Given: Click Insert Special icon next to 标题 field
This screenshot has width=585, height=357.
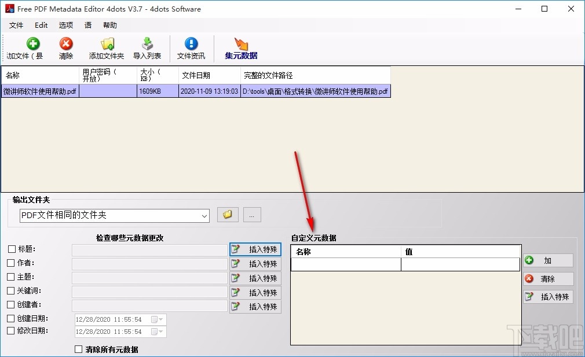Looking at the screenshot, I should point(255,249).
